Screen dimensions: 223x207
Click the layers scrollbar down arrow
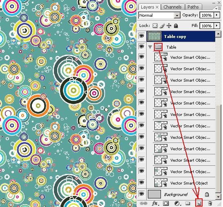click(218, 197)
